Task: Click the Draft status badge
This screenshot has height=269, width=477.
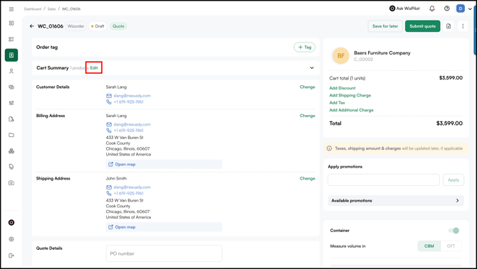Action: [98, 26]
